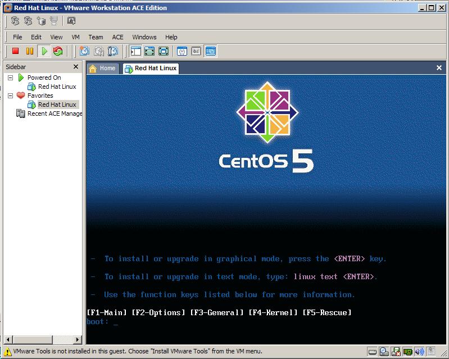This screenshot has width=449, height=359.
Task: Take a snapshot of the virtual machine
Action: pos(84,51)
